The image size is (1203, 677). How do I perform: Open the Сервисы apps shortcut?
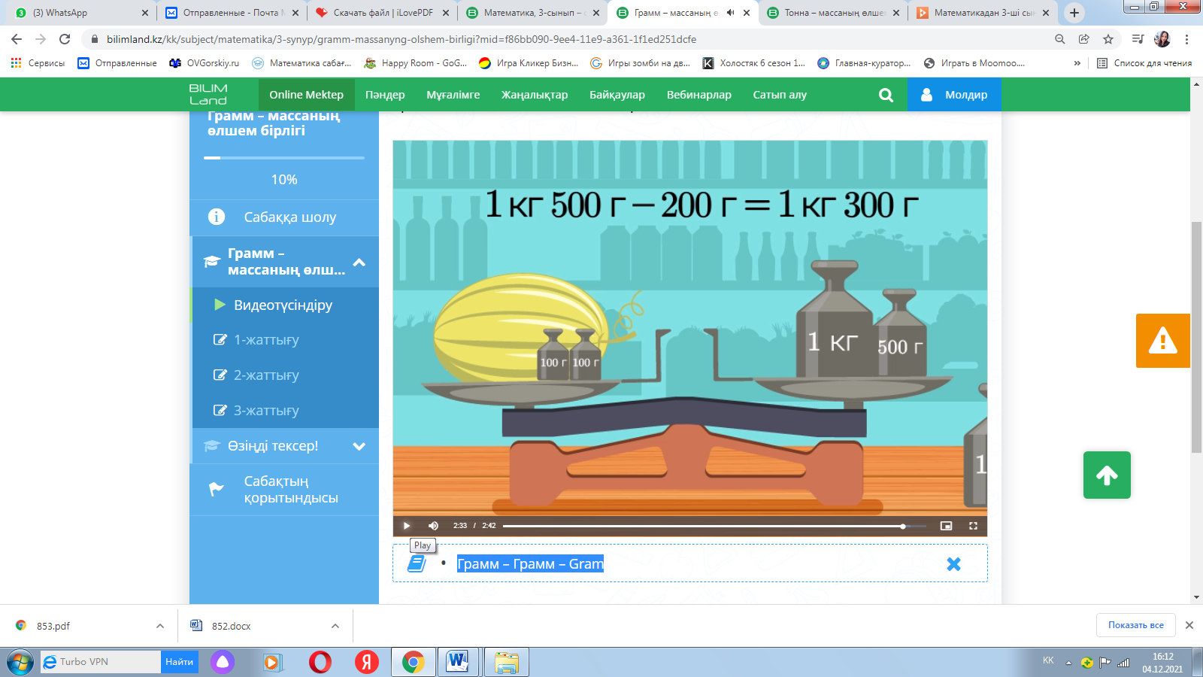(x=38, y=63)
